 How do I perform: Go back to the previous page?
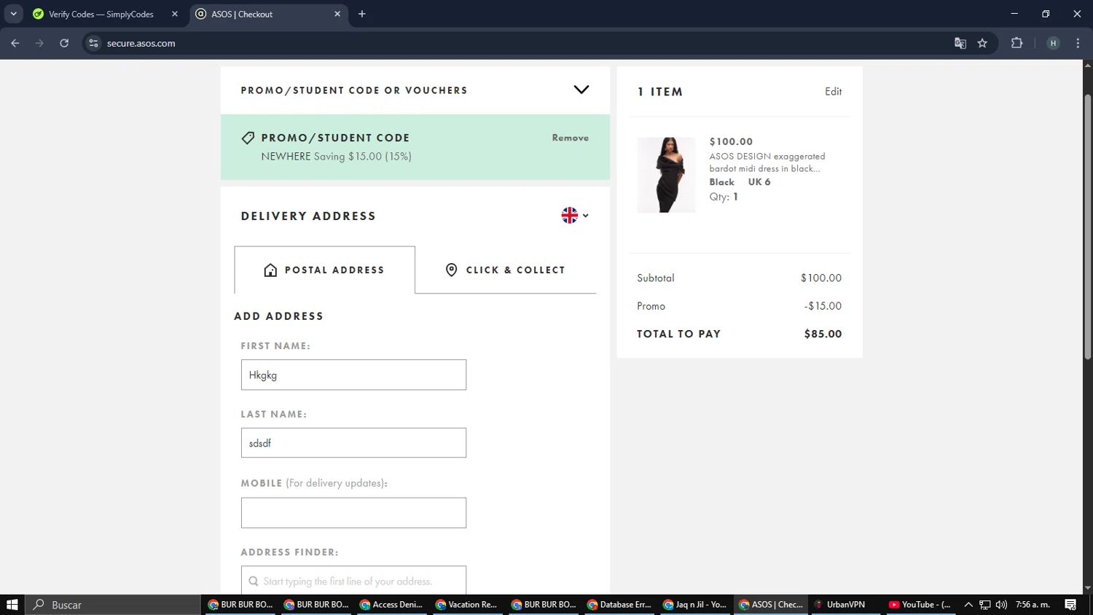(15, 43)
